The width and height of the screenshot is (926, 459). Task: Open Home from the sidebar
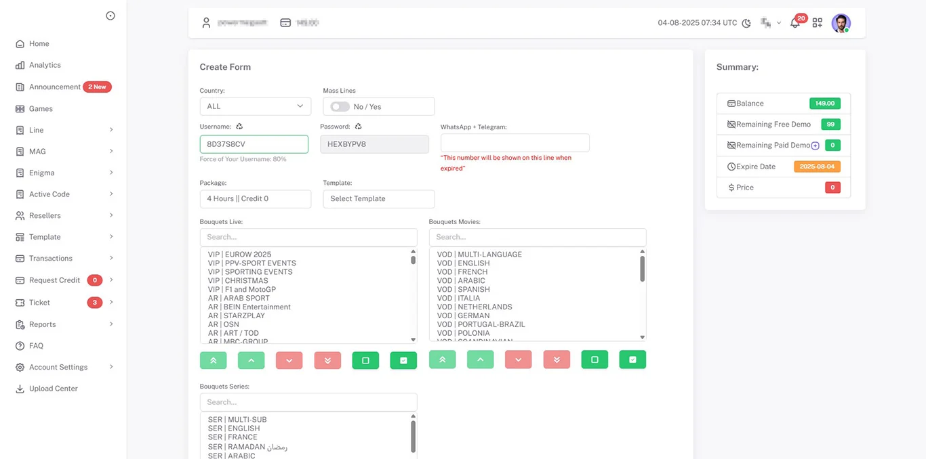point(39,43)
